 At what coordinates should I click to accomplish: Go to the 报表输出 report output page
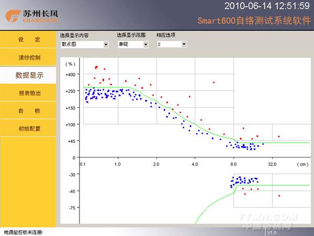tap(29, 93)
